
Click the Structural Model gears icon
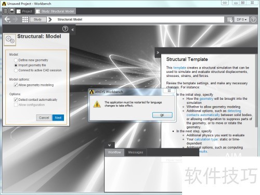pos(10,40)
